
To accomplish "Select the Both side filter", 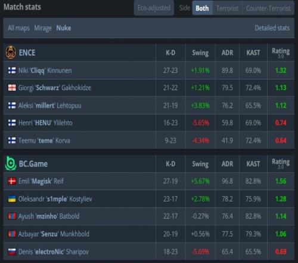I will [202, 8].
